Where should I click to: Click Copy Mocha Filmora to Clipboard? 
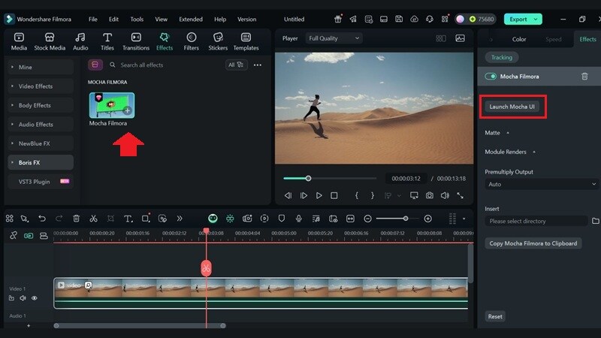(533, 243)
